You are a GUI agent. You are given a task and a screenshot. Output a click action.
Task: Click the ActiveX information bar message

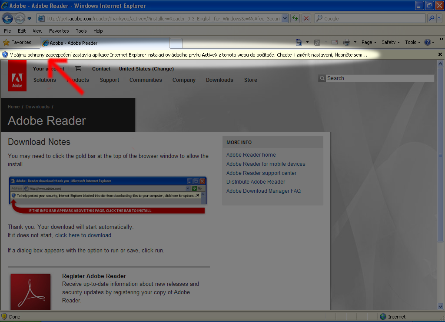pyautogui.click(x=189, y=55)
